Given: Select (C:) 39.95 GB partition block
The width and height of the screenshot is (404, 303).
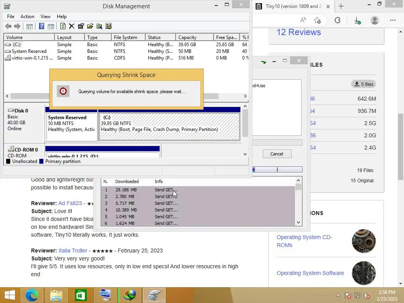Looking at the screenshot, I should tap(170, 127).
